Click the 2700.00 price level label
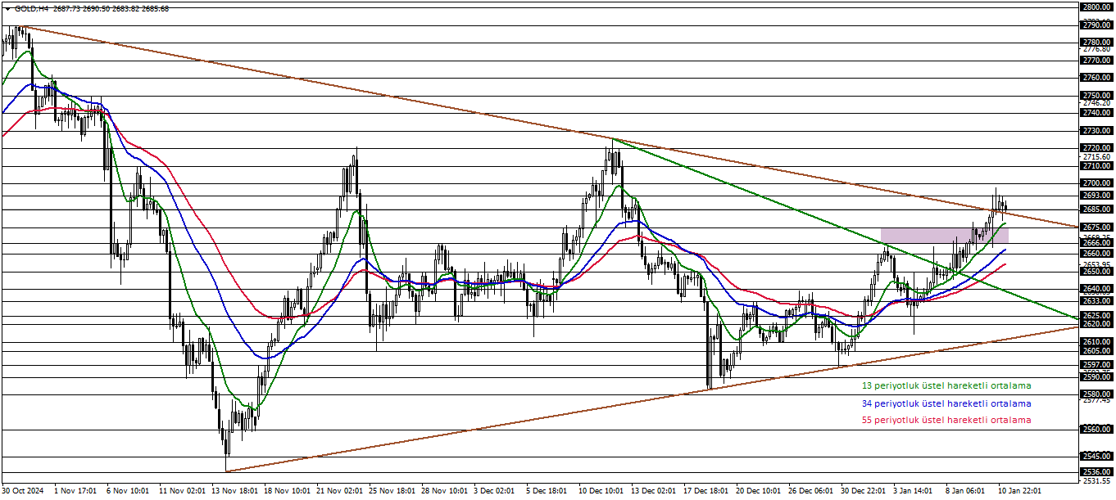This screenshot has height=500, width=1116. click(x=1096, y=183)
